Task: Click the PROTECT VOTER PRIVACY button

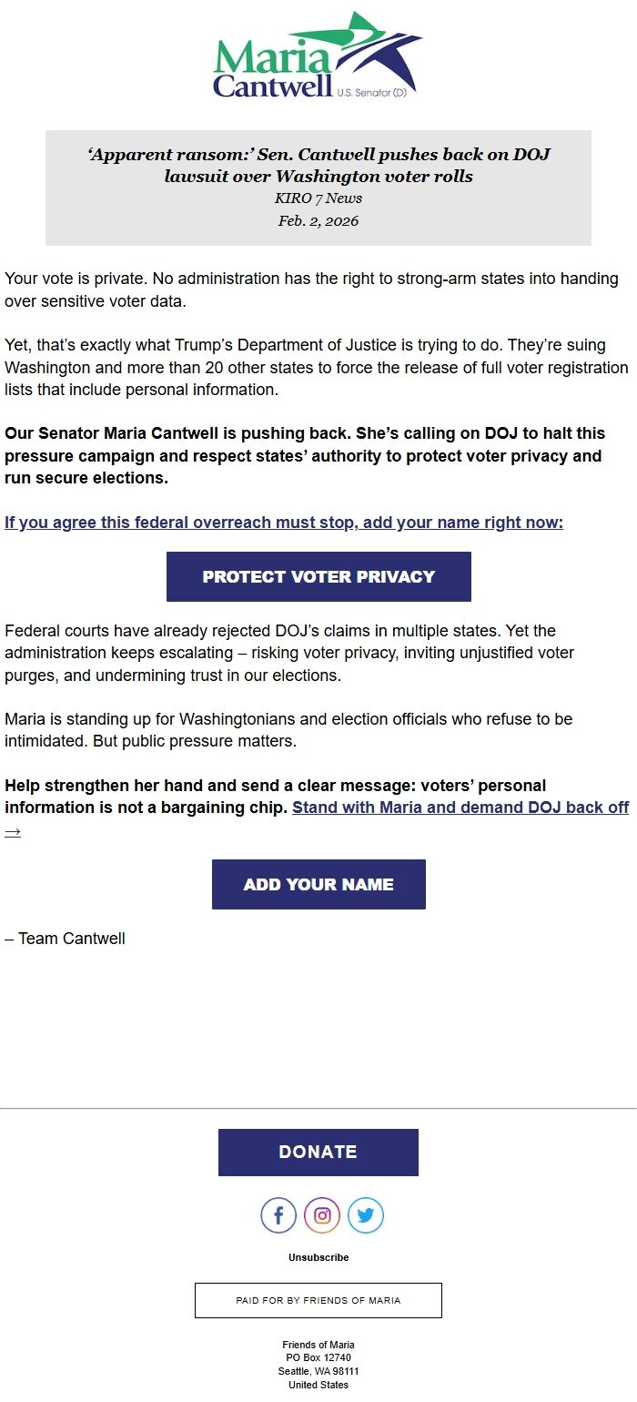Action: click(318, 575)
